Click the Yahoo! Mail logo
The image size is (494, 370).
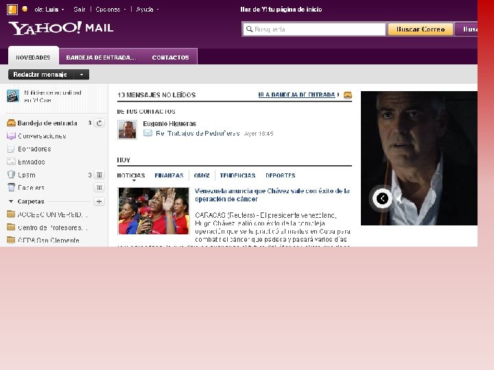pos(61,28)
